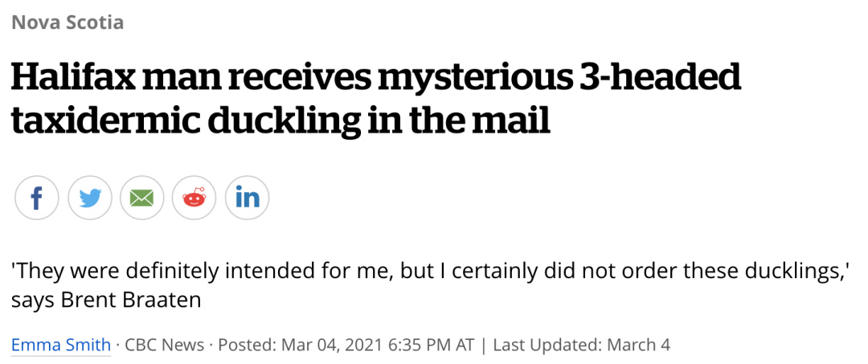868x364 pixels.
Task: Share the article on LinkedIn
Action: pos(247,198)
